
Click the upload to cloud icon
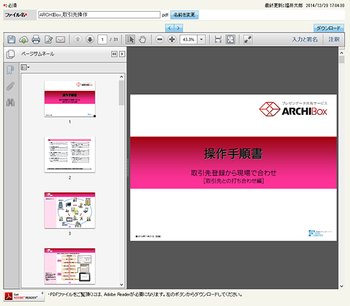tap(24, 39)
